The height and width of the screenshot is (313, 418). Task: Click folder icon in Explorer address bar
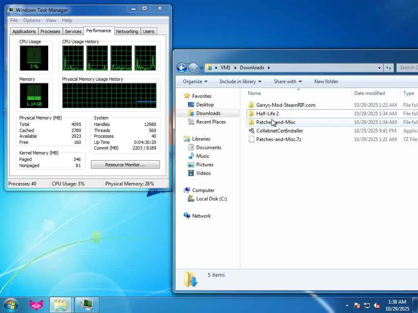click(x=210, y=68)
